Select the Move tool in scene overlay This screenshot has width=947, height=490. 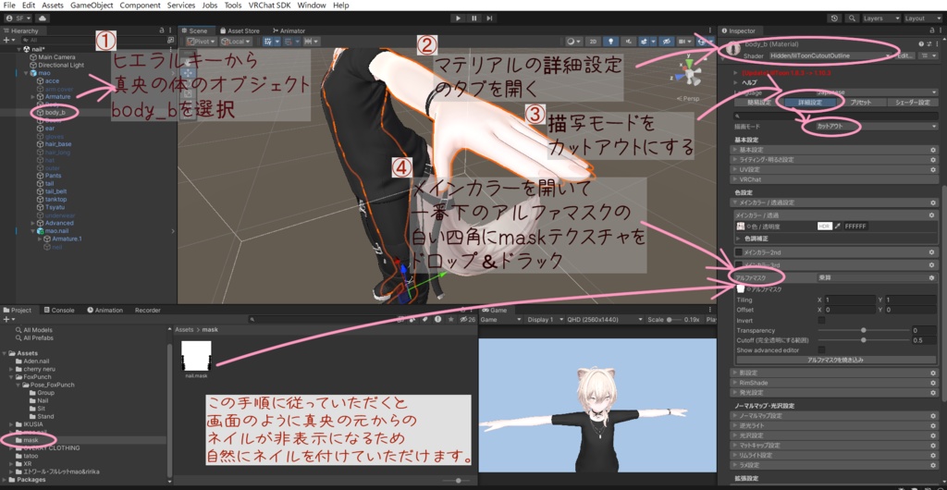(187, 72)
